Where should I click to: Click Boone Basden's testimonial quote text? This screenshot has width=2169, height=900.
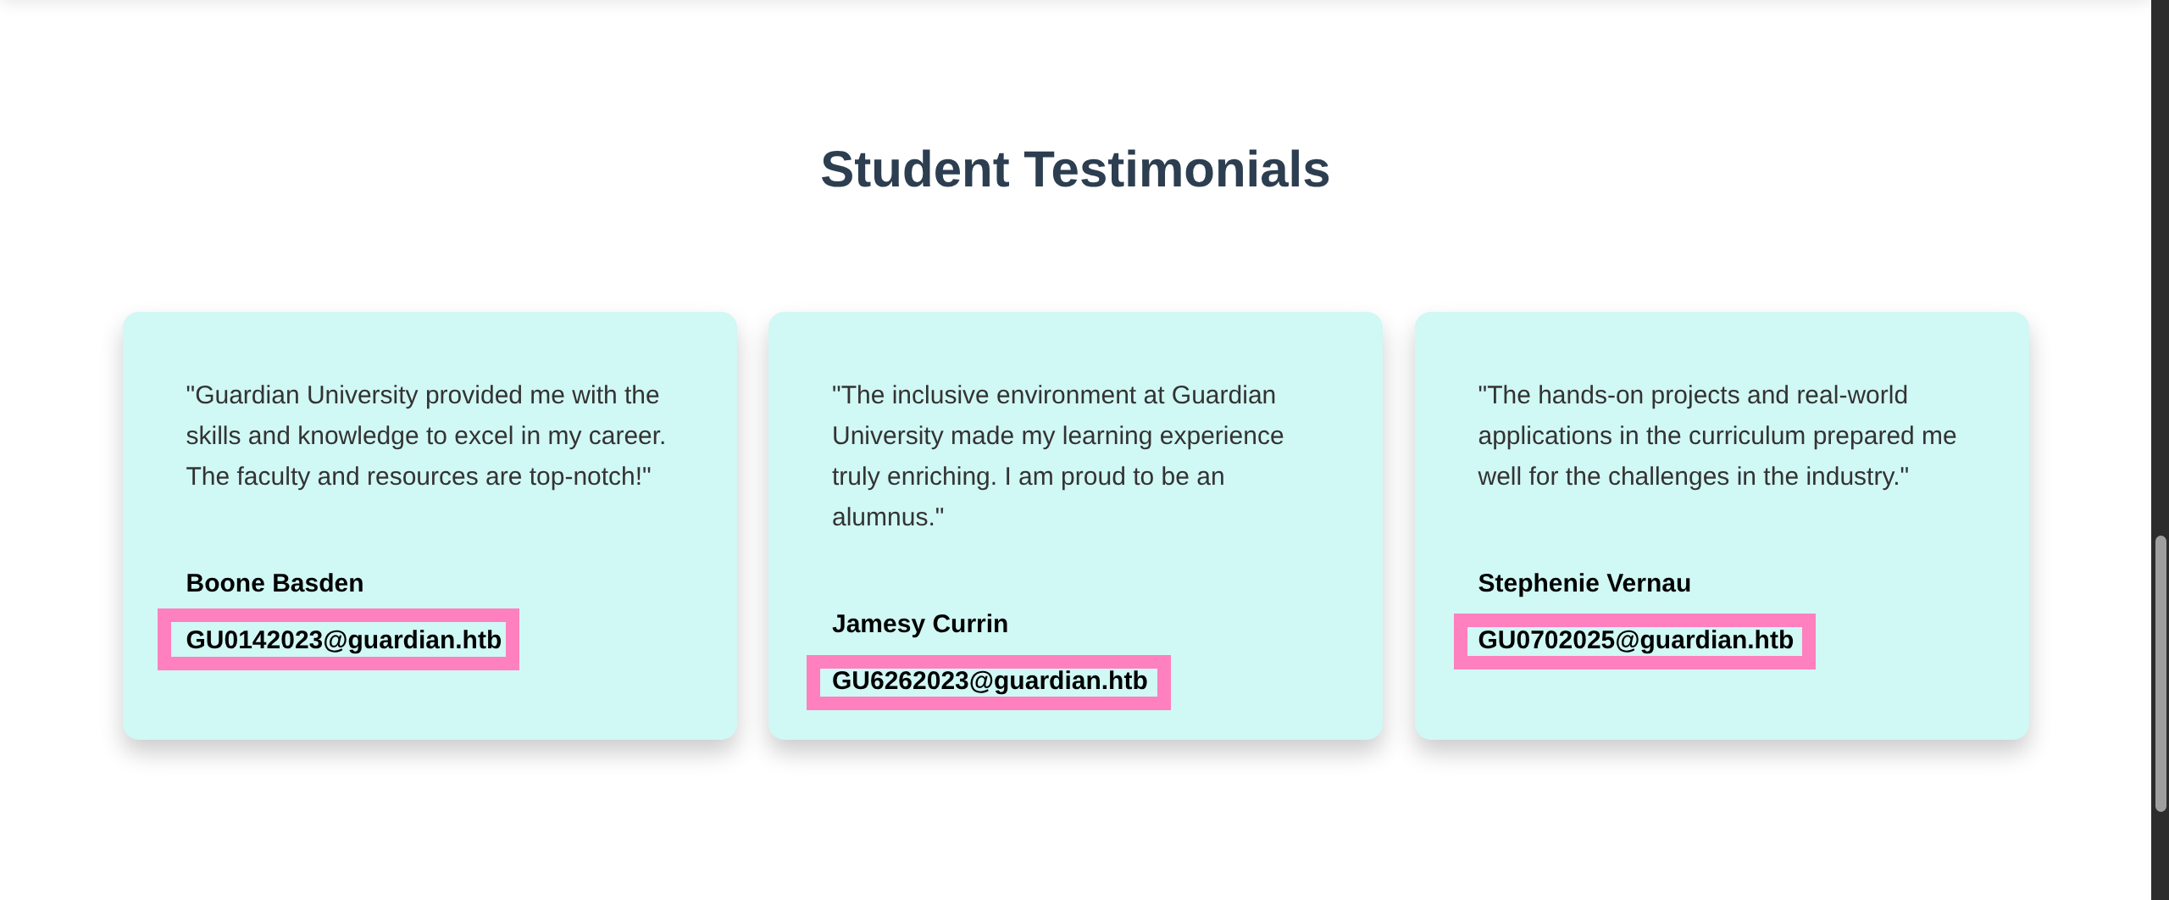click(x=425, y=436)
